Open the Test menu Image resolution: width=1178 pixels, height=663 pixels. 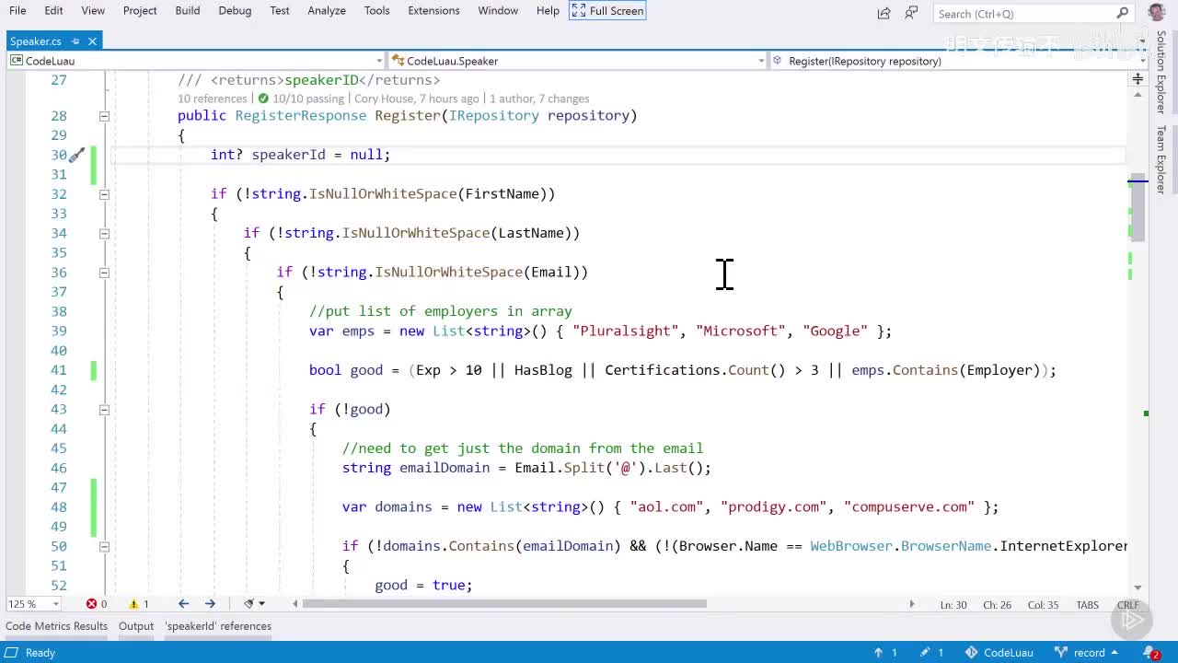[280, 10]
